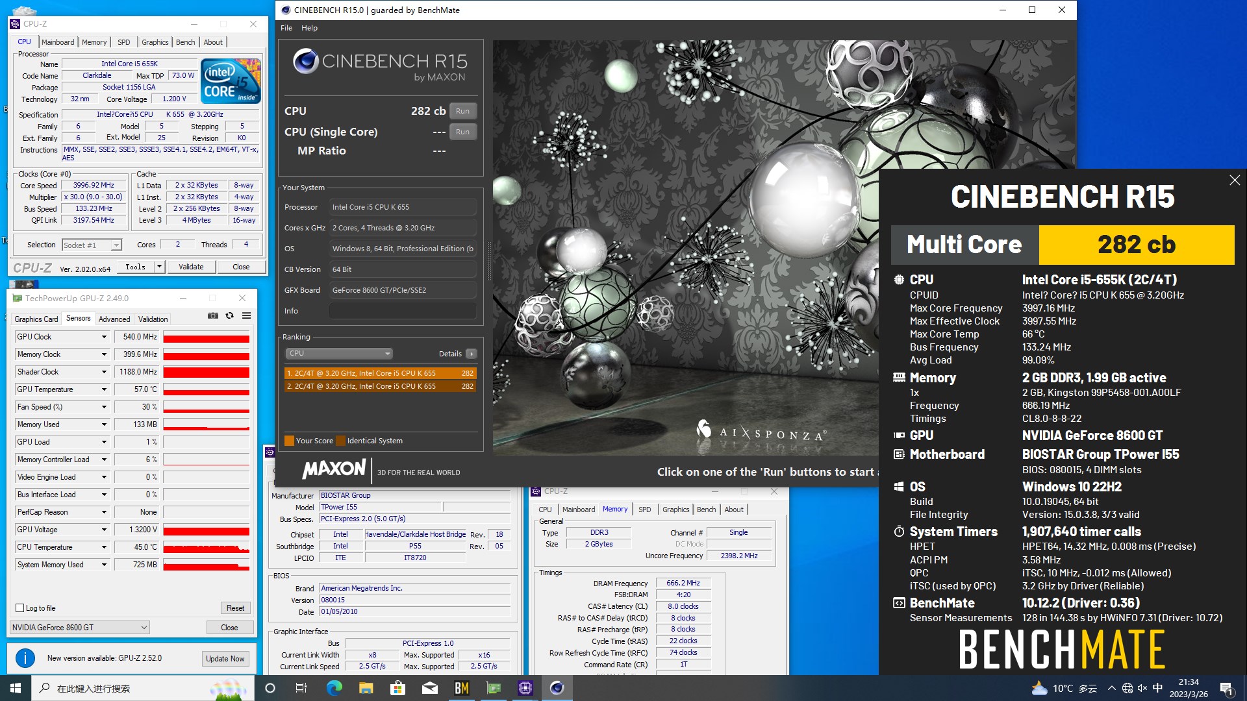1247x701 pixels.
Task: Click the Close button in GPU-Z
Action: point(229,628)
